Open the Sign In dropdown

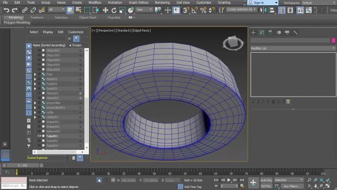tap(263, 3)
